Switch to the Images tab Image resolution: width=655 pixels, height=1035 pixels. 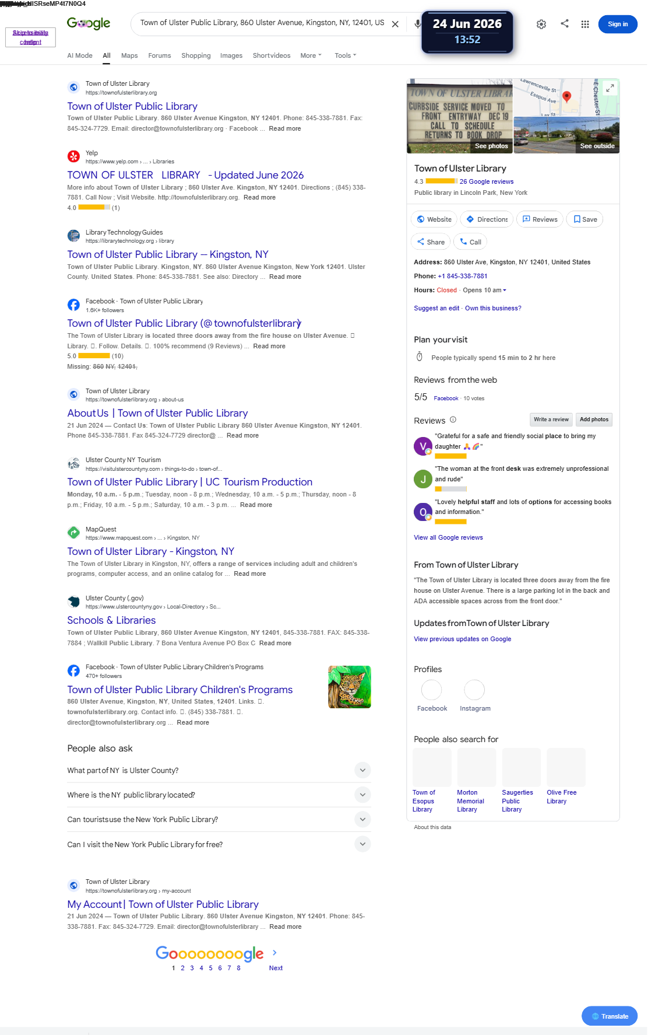tap(231, 55)
